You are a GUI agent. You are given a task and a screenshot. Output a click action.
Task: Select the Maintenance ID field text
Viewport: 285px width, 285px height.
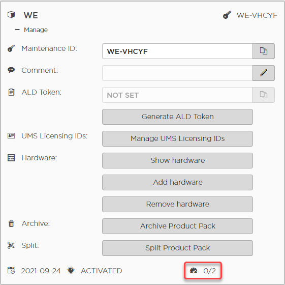(177, 51)
